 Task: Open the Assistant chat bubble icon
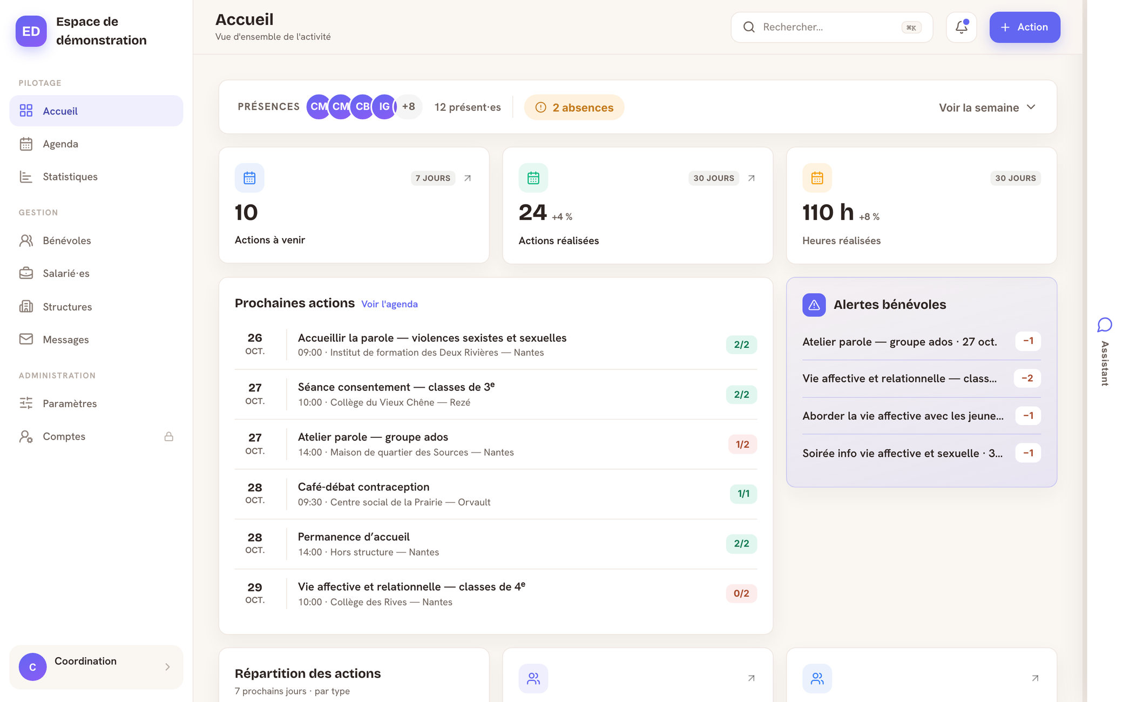1104,325
